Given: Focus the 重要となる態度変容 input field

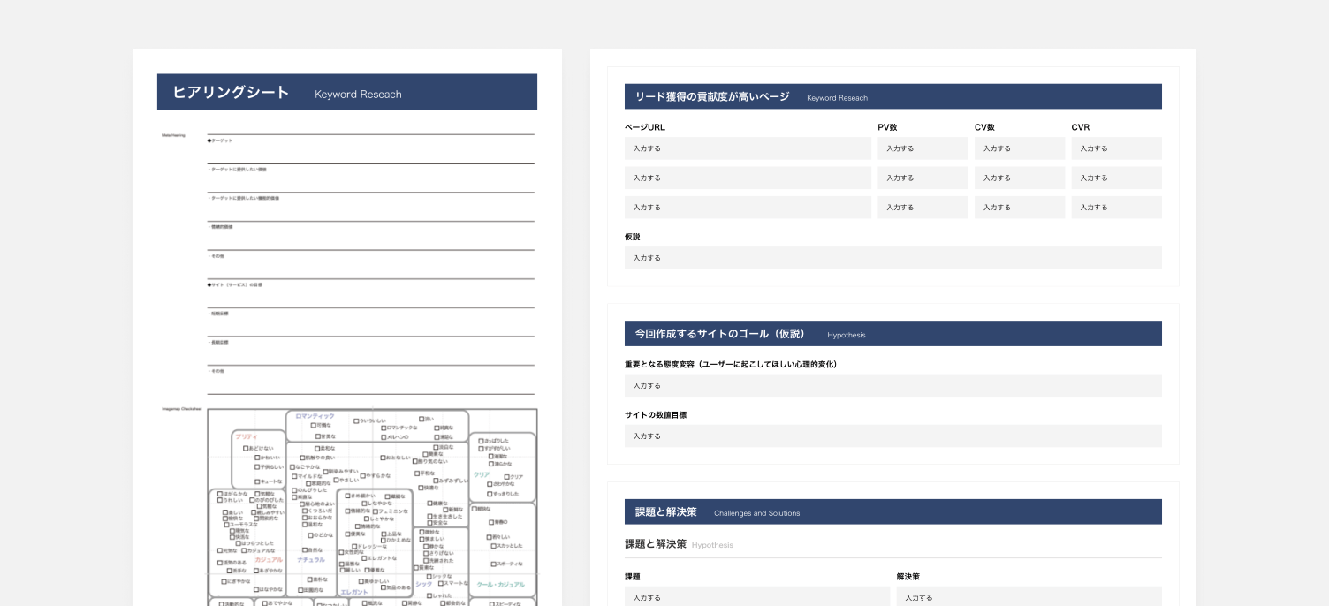Looking at the screenshot, I should click(x=892, y=385).
